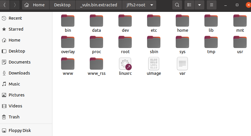Click the search magnifier icon

pyautogui.click(x=177, y=5)
